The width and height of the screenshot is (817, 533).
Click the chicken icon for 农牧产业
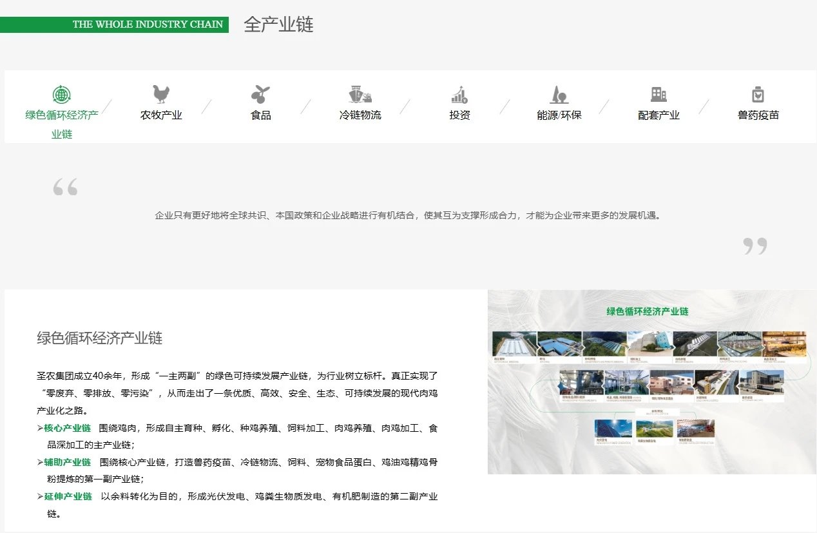tap(161, 94)
